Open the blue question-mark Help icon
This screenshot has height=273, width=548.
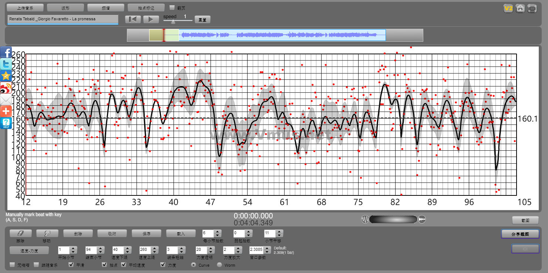(6, 123)
